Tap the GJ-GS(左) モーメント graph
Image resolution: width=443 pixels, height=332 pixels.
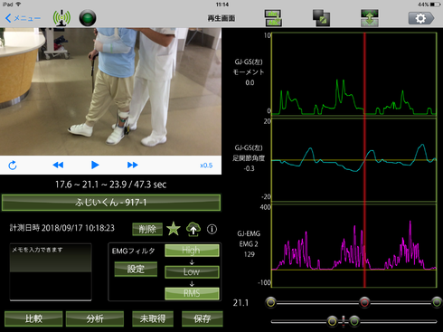354,74
